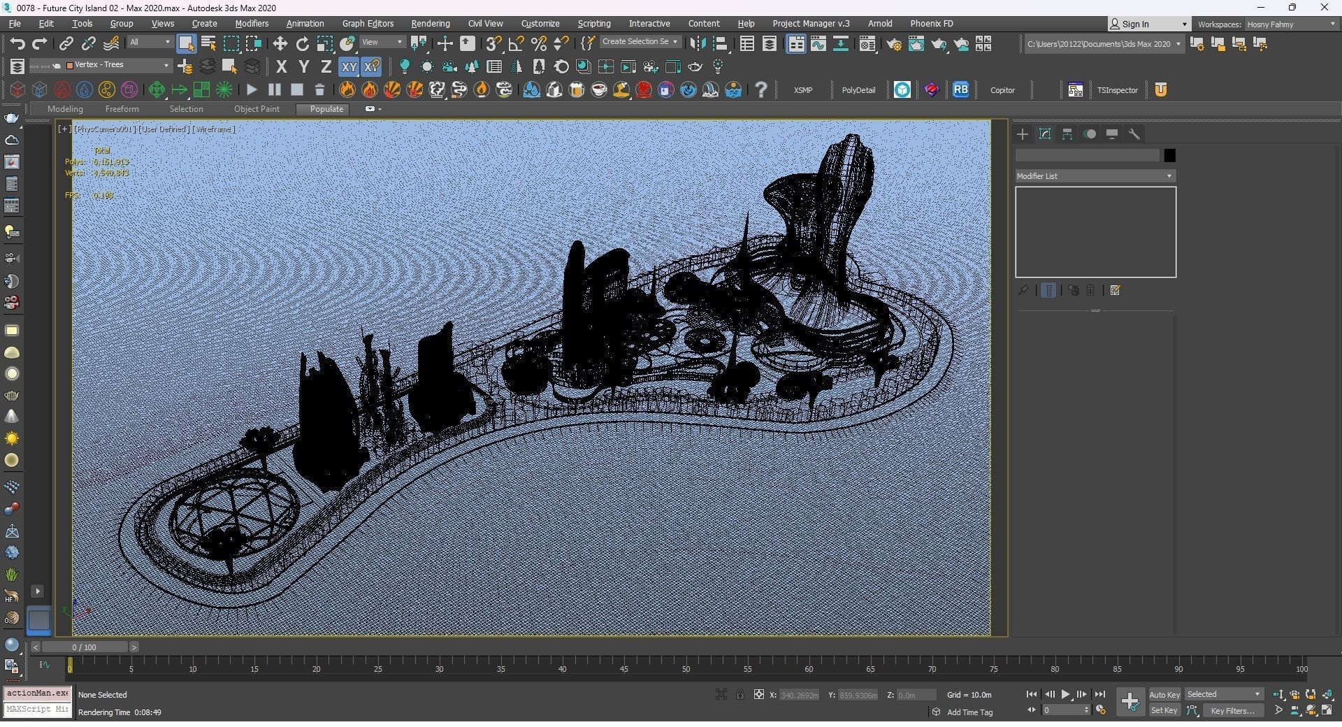Click the question mark help icon

[x=761, y=89]
